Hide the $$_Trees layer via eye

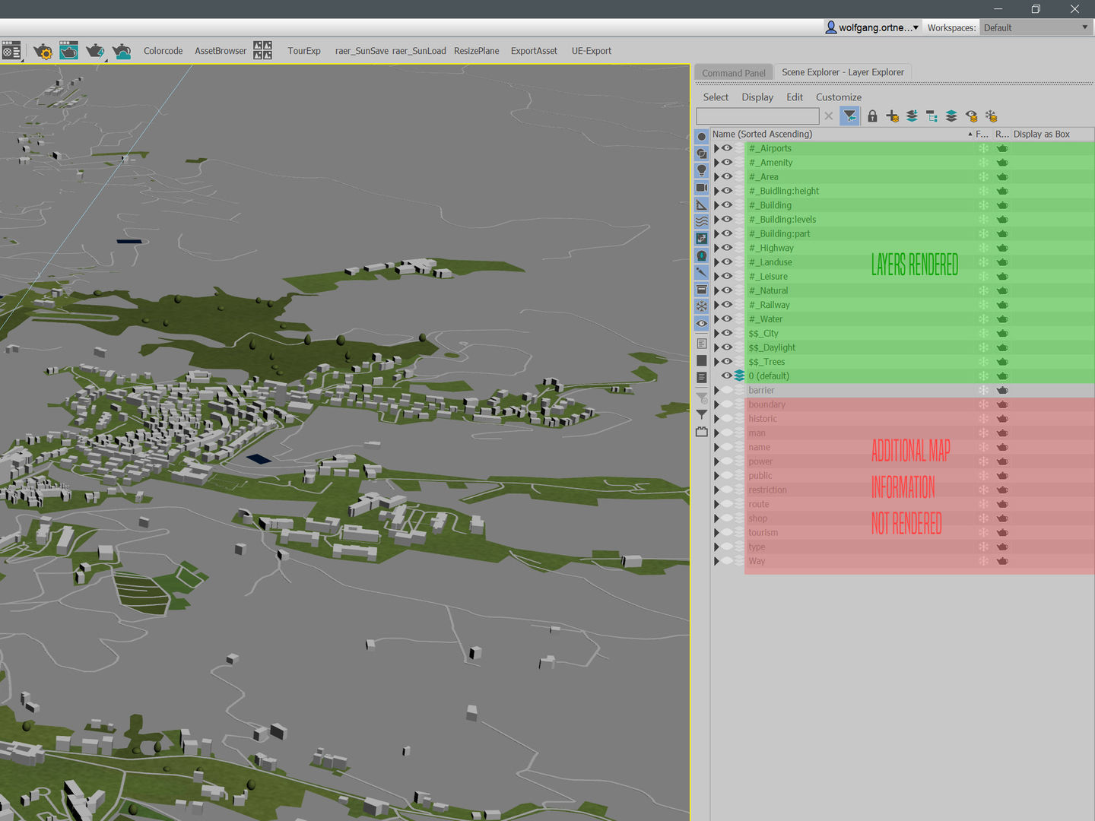pyautogui.click(x=727, y=362)
